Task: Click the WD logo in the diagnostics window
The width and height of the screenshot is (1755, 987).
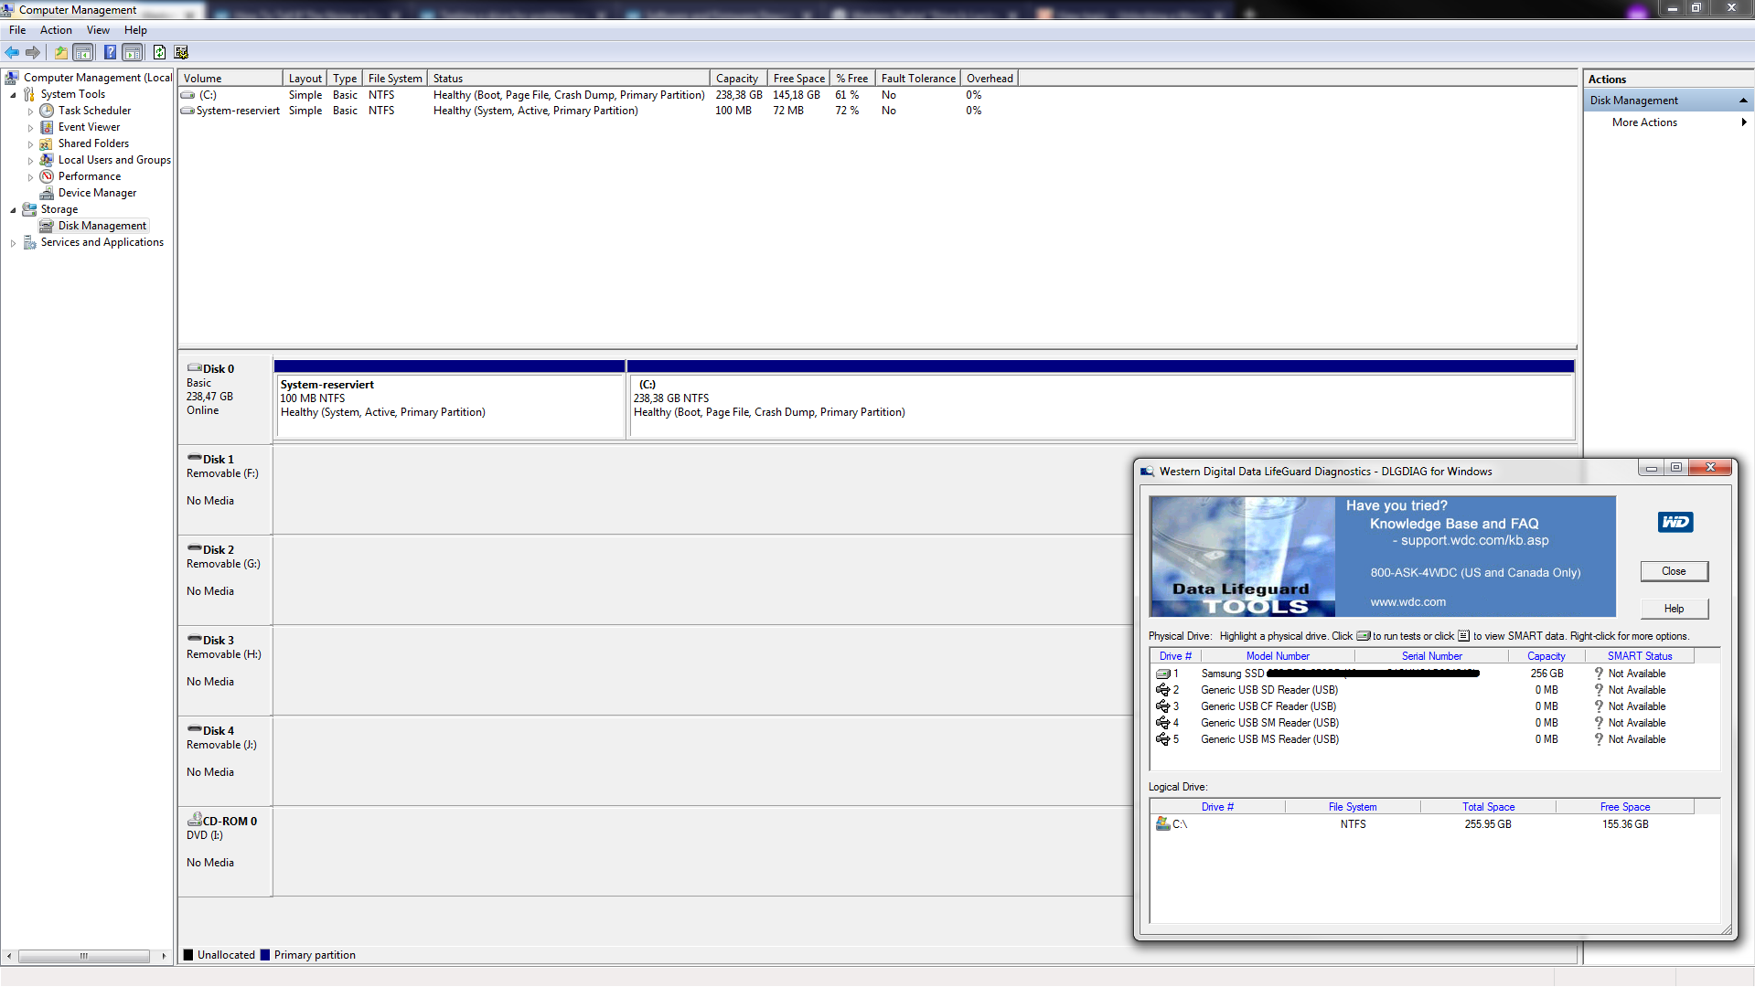Action: [x=1675, y=522]
